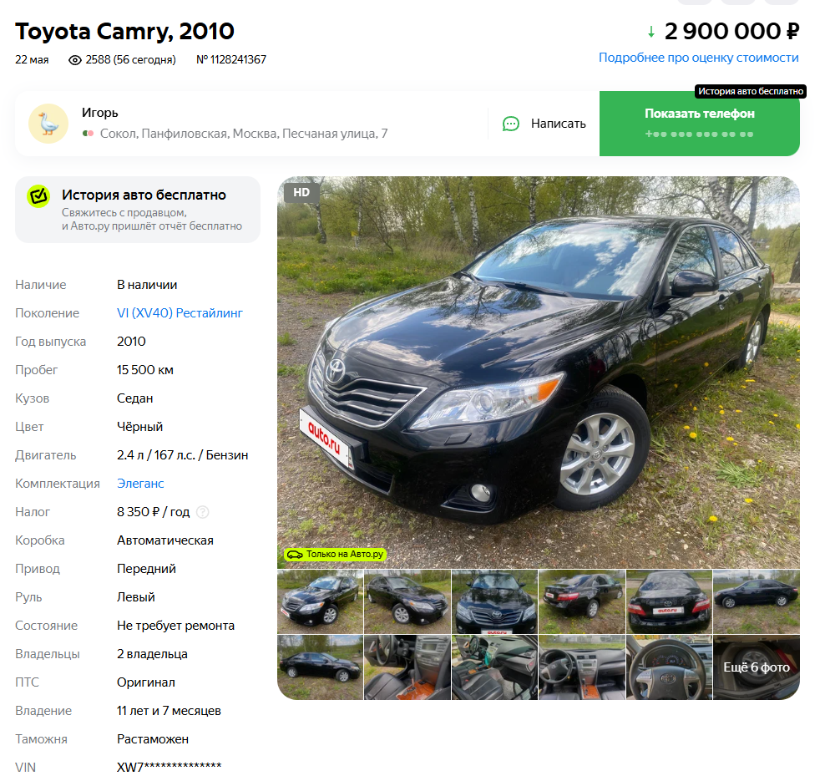Click the eye views counter icon
The height and width of the screenshot is (781, 825).
(75, 60)
